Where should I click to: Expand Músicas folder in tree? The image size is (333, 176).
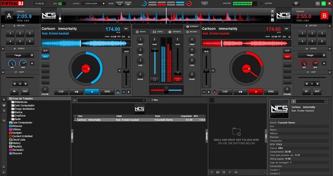(8, 126)
